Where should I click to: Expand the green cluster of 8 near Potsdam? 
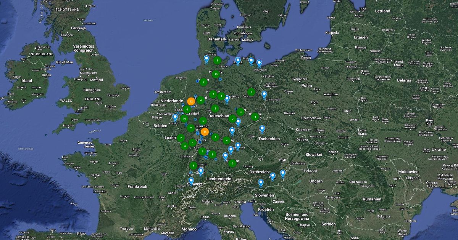[251, 92]
